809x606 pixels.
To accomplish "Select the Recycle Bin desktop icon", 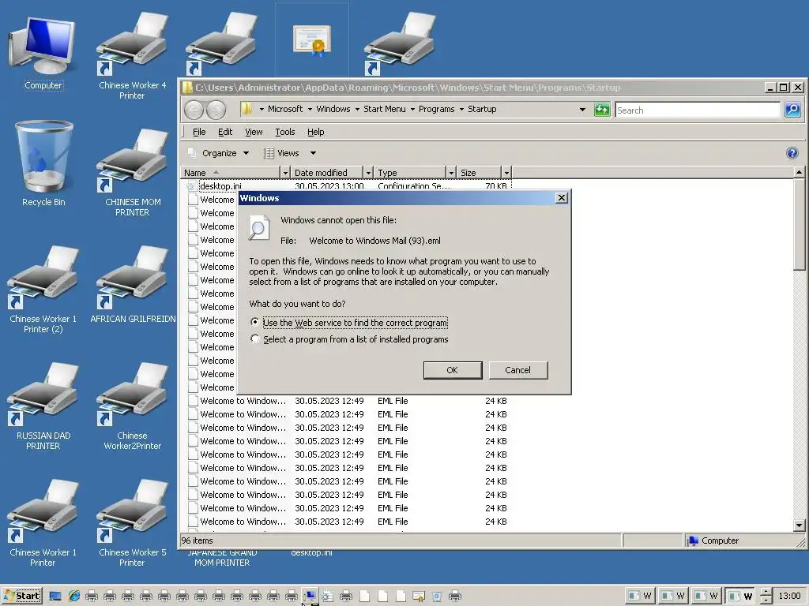I will point(43,164).
